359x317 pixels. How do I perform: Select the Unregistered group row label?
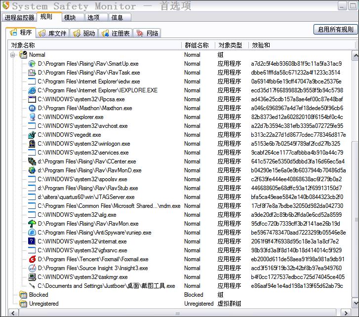click(x=44, y=304)
